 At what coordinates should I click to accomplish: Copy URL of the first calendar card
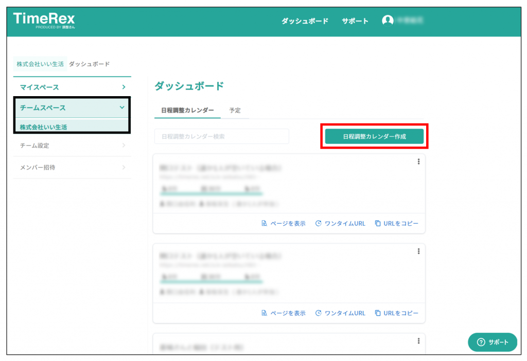point(396,224)
